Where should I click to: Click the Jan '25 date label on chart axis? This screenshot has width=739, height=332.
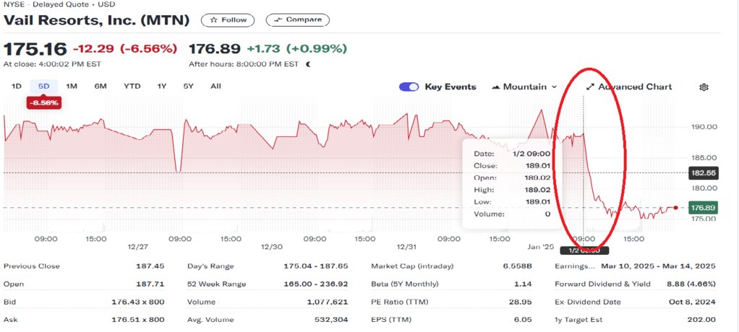541,246
